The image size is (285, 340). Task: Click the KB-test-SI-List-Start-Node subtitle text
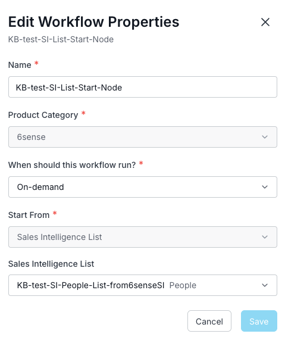point(61,39)
